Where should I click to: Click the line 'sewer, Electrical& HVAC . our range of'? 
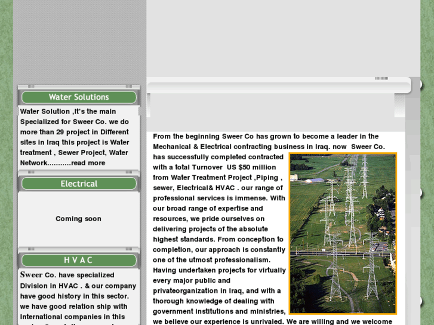coord(218,188)
